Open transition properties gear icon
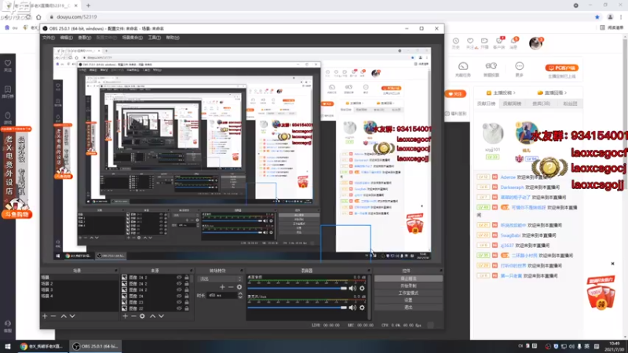628x353 pixels. click(239, 287)
